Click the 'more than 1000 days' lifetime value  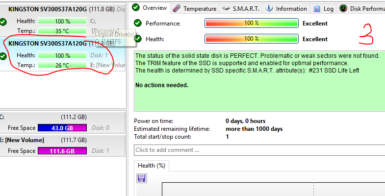pos(254,129)
